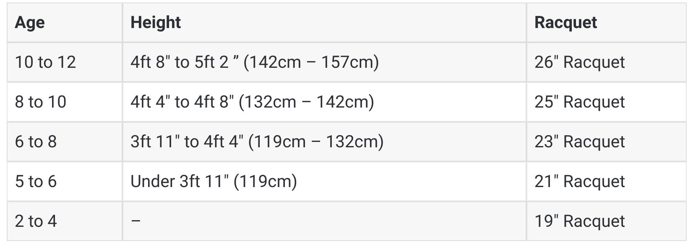Click the 4ft 8" to 5ft 2" text
This screenshot has width=693, height=249.
(185, 62)
